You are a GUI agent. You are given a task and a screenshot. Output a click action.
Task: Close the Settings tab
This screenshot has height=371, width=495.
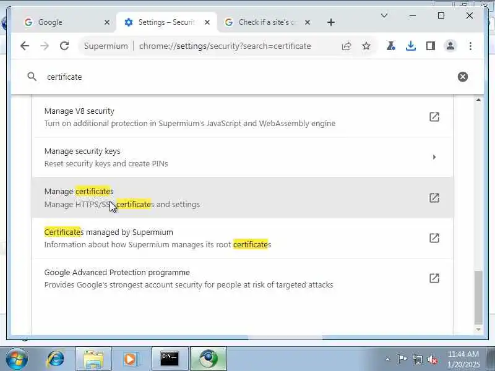pos(207,22)
